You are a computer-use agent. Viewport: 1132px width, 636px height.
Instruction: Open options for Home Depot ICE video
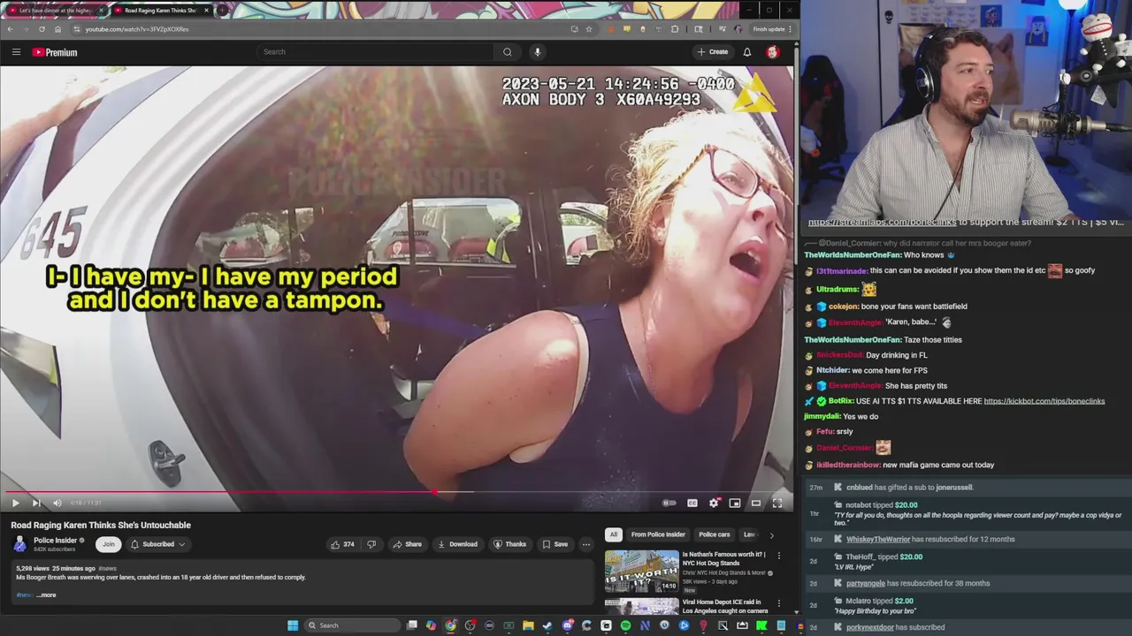pos(779,603)
